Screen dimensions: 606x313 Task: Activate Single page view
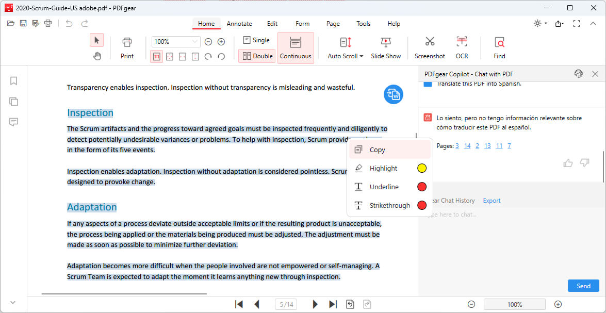pos(256,40)
